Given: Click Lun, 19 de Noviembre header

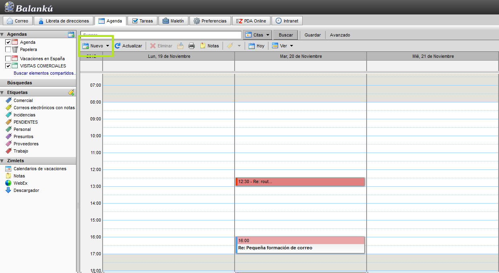Looking at the screenshot, I should click(169, 56).
